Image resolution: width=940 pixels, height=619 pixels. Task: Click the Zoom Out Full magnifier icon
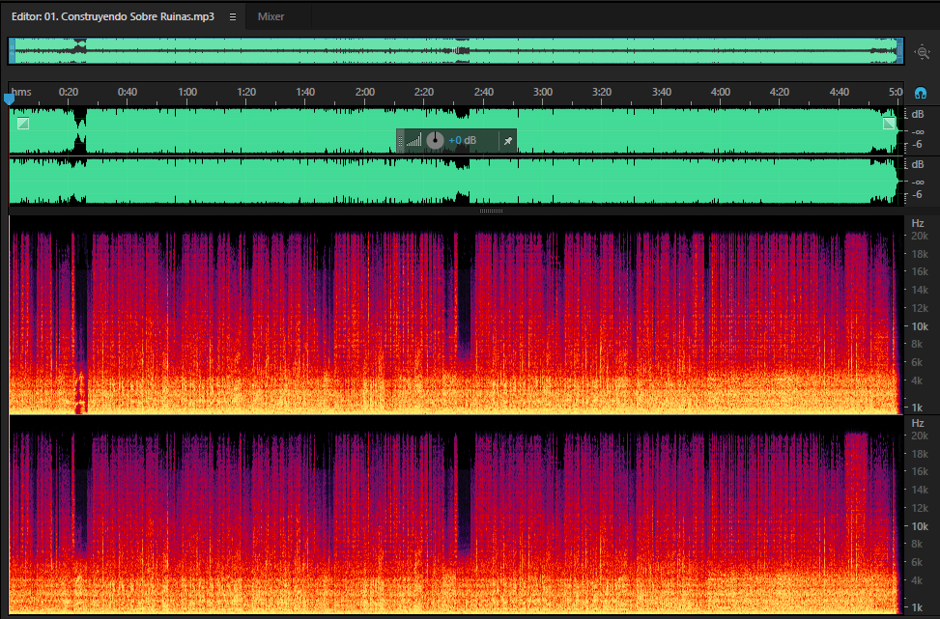coord(922,52)
